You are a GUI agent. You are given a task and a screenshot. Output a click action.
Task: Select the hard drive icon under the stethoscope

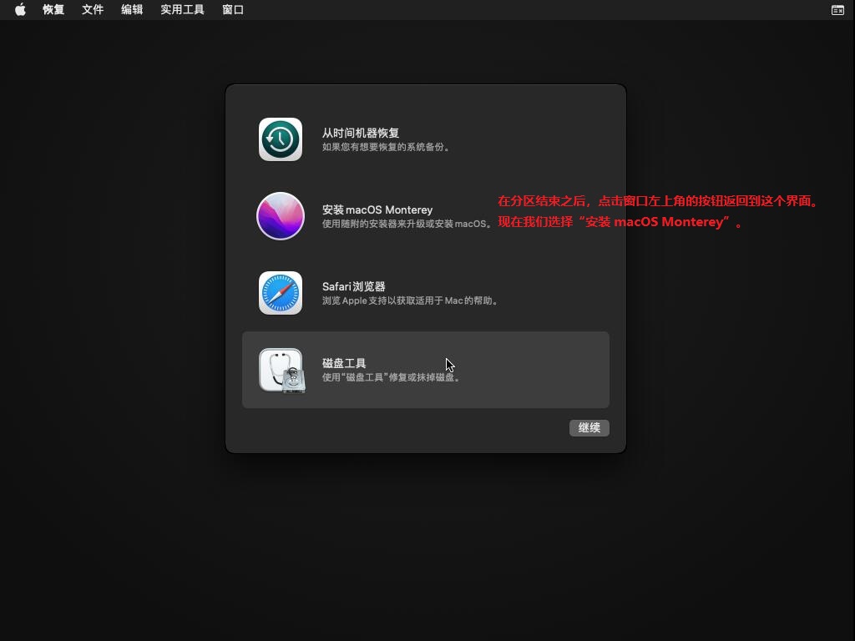[x=292, y=381]
